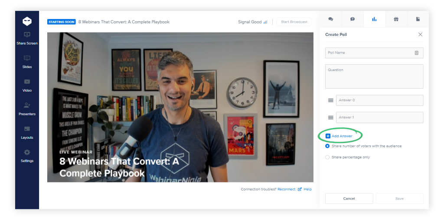Click the Start Broadcast button
The width and height of the screenshot is (444, 220).
pyautogui.click(x=294, y=22)
